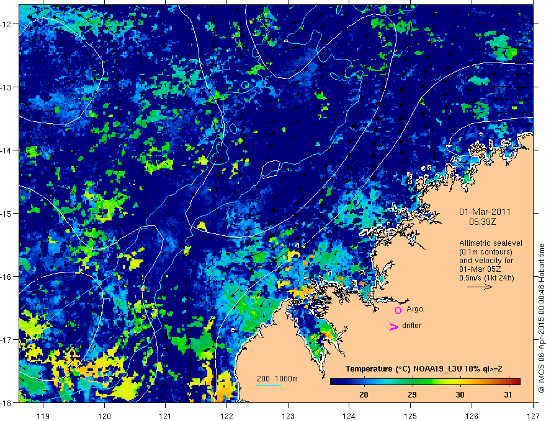Screen dimensions: 546x421
Task: Click the 'Altimetric sealevel' legend text
Action: (x=491, y=243)
